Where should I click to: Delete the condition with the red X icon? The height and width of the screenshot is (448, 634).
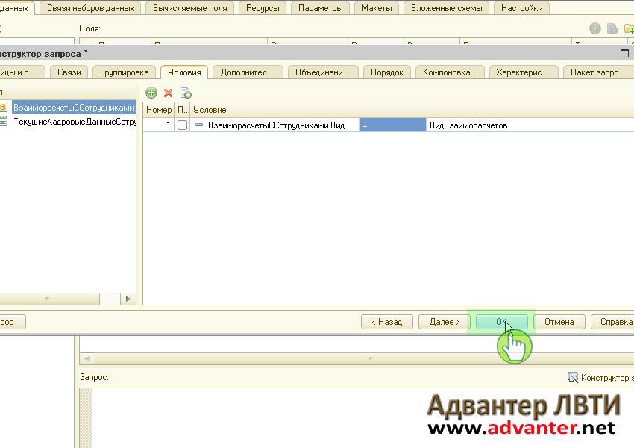pos(169,93)
